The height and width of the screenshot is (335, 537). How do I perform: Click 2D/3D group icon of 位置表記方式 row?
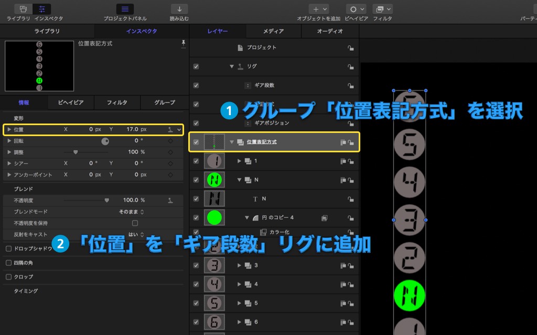(x=343, y=142)
